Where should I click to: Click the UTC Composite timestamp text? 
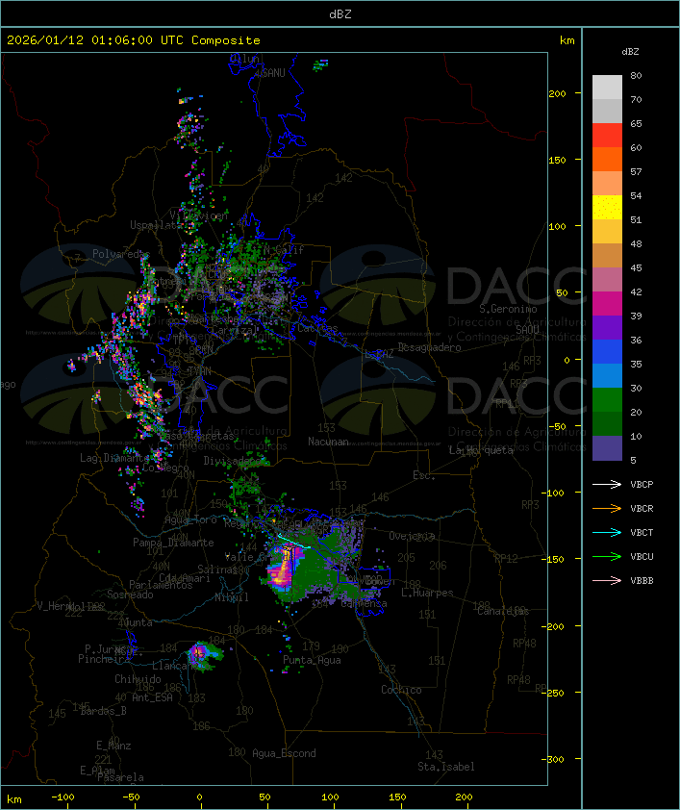[x=134, y=40]
